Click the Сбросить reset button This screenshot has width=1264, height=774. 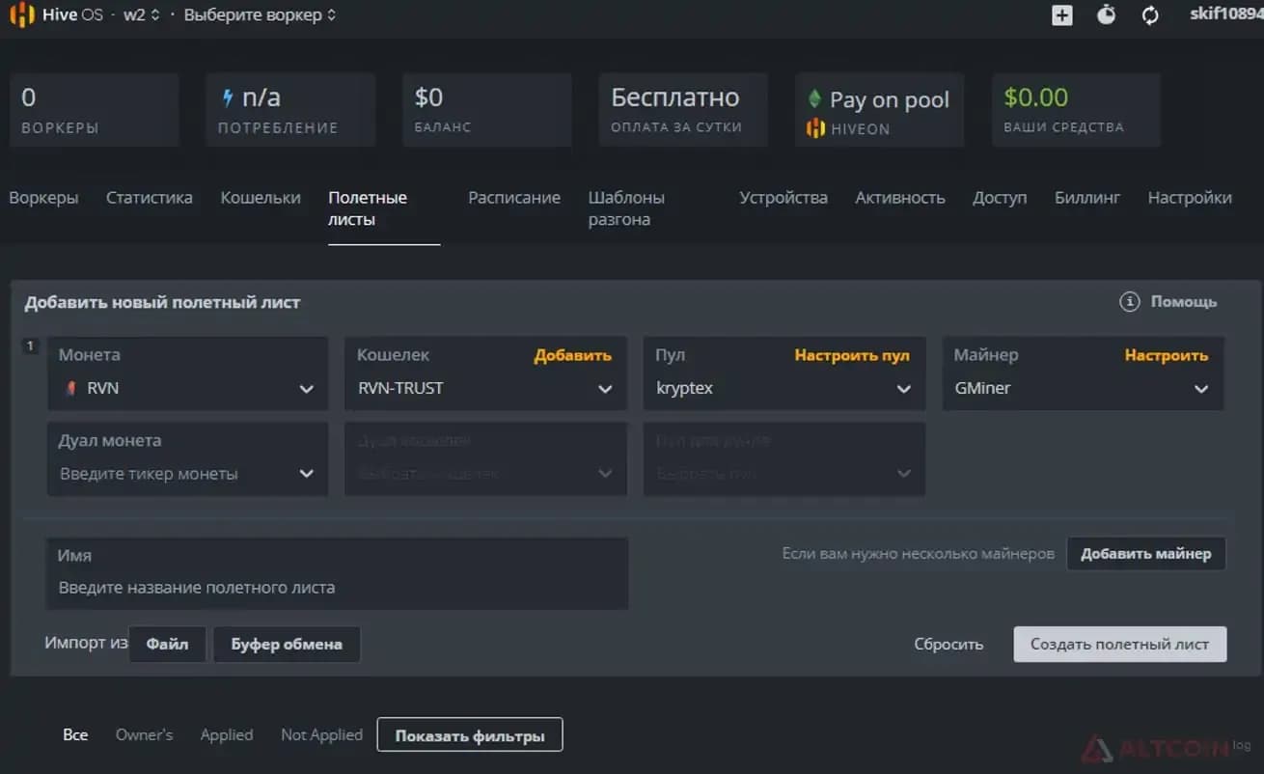click(948, 644)
